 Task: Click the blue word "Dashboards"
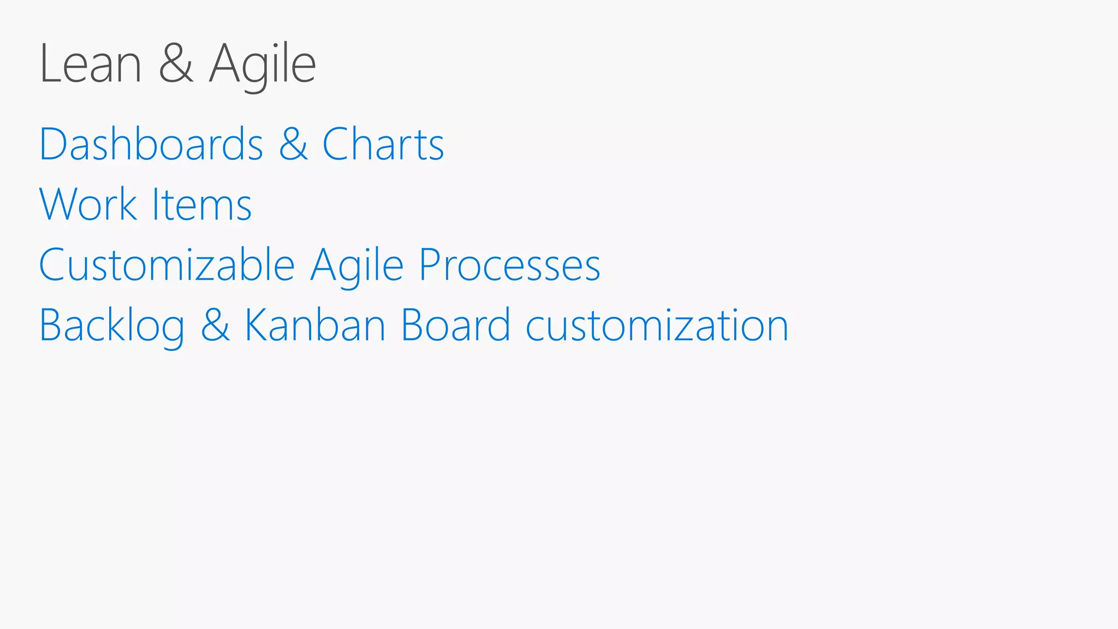tap(151, 144)
